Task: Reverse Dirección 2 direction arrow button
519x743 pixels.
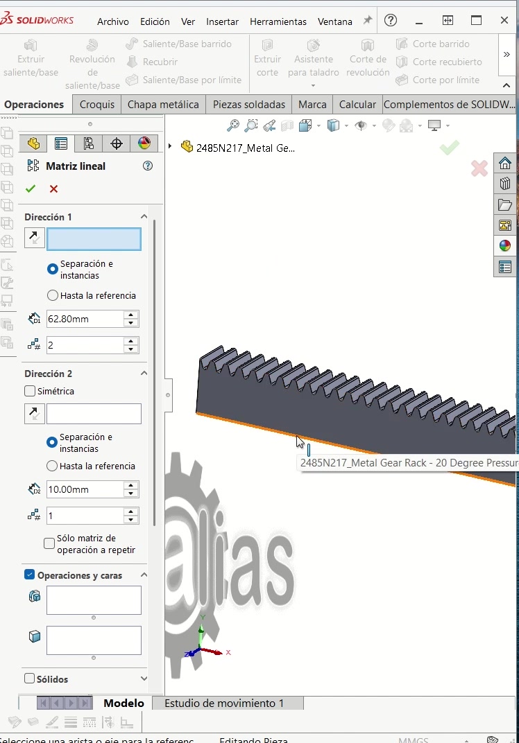Action: pyautogui.click(x=35, y=414)
